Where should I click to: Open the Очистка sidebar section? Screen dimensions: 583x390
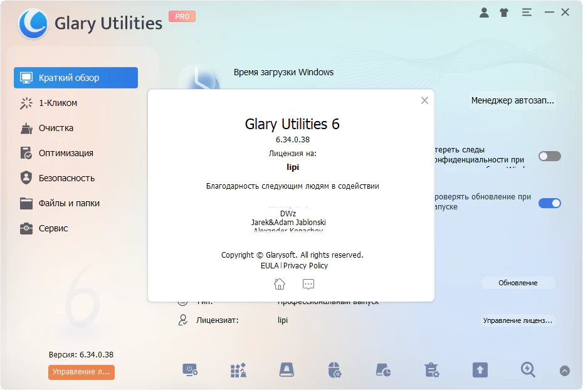[56, 128]
